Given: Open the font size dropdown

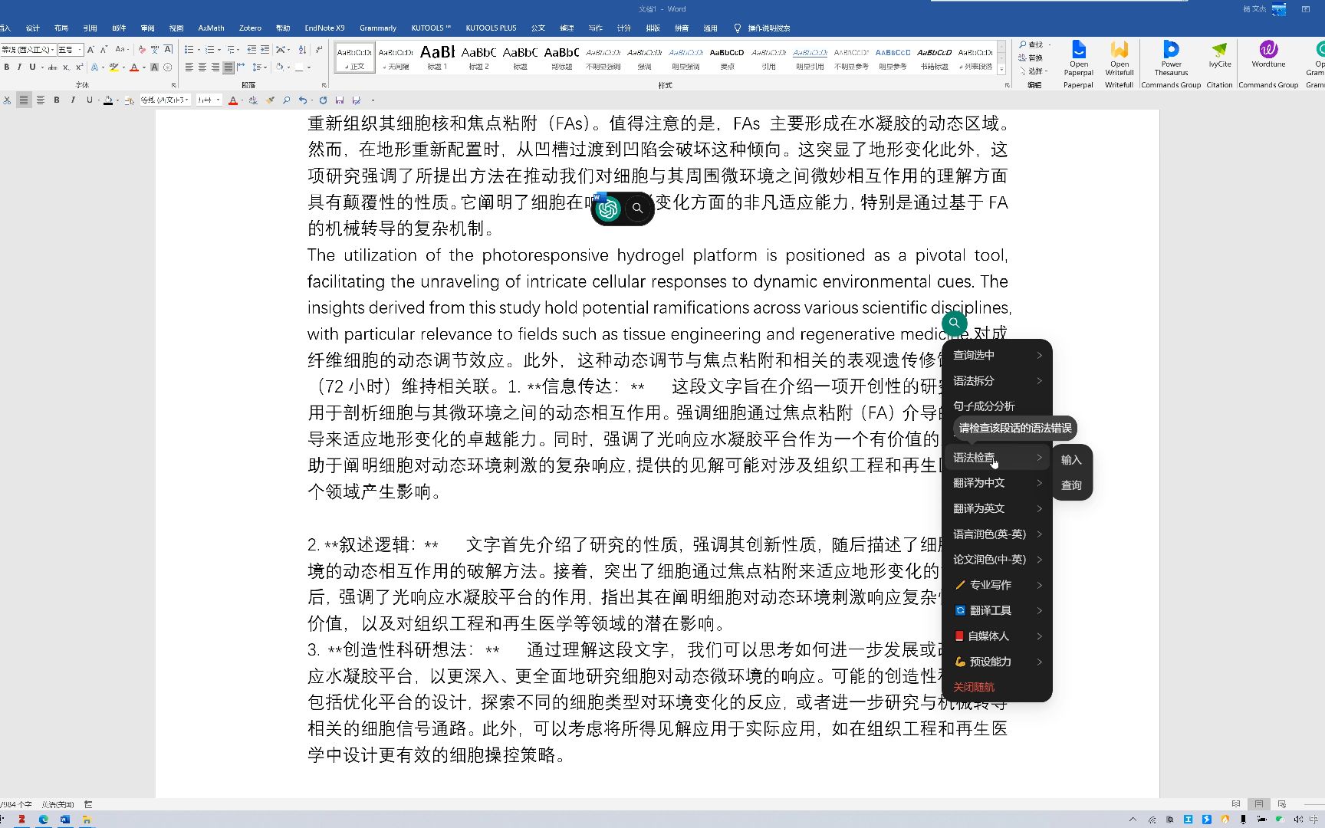Looking at the screenshot, I should [80, 50].
